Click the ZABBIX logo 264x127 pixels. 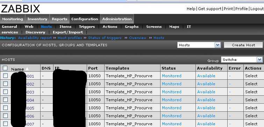20,9
